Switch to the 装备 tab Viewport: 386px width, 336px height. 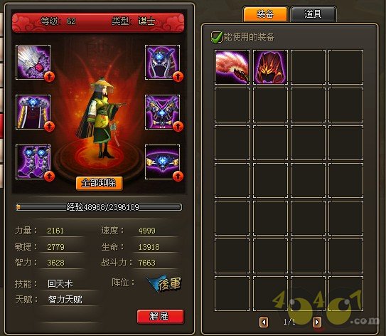[265, 14]
